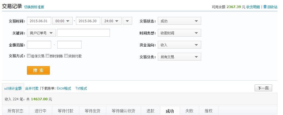Image resolution: width=283 pixels, height=115 pixels.
Task: Click the 统计金额 bar chart icon
Action: [x=6, y=89]
